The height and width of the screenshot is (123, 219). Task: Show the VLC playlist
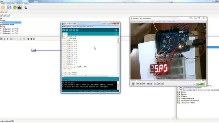point(156,84)
